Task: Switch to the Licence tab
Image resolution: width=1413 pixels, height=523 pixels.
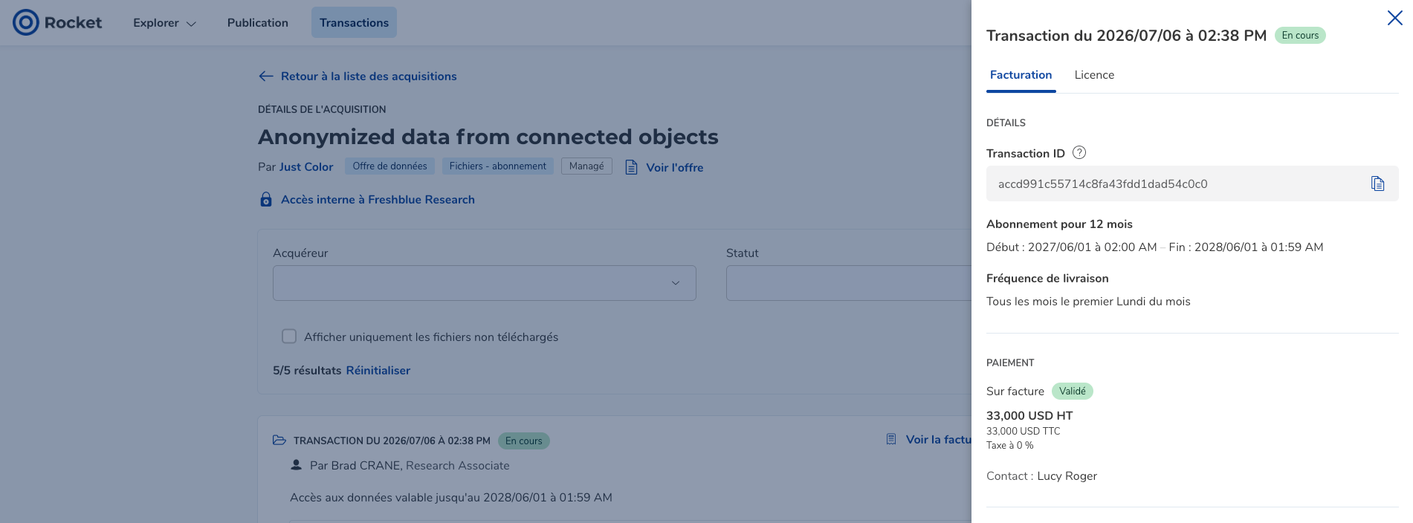Action: click(x=1094, y=75)
